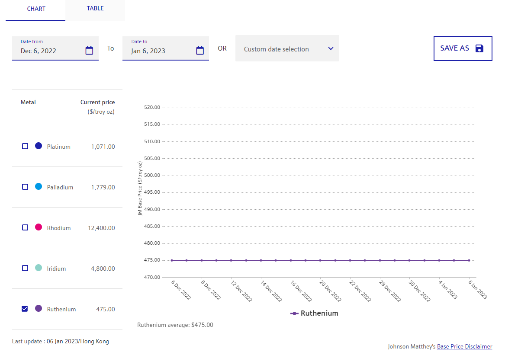Click the Ruthenium legend marker below chart

[x=295, y=313]
